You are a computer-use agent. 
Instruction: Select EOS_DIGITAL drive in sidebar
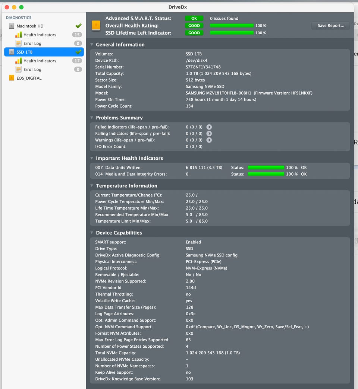point(44,78)
